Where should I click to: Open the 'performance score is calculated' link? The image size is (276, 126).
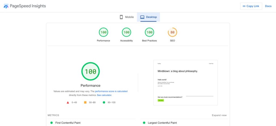111,91
